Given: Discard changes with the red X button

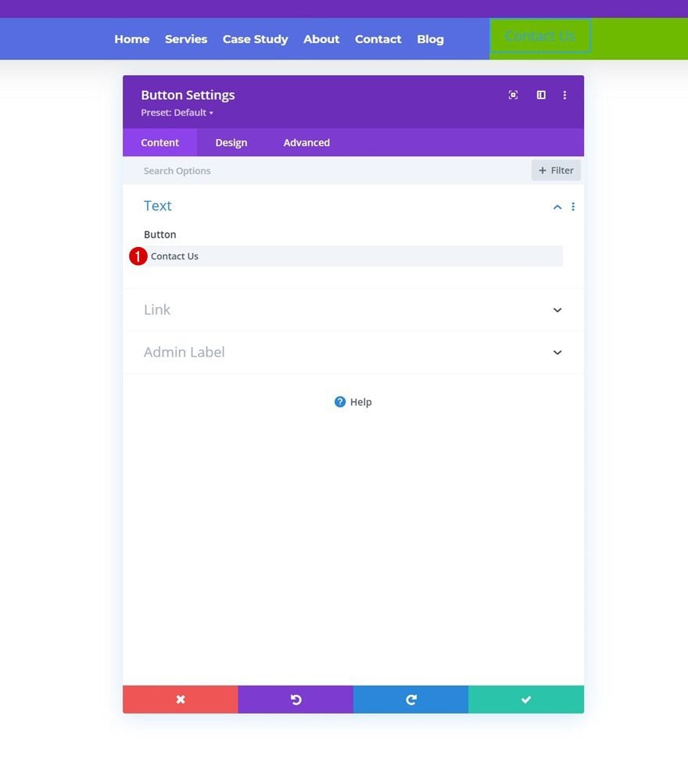Looking at the screenshot, I should point(181,699).
